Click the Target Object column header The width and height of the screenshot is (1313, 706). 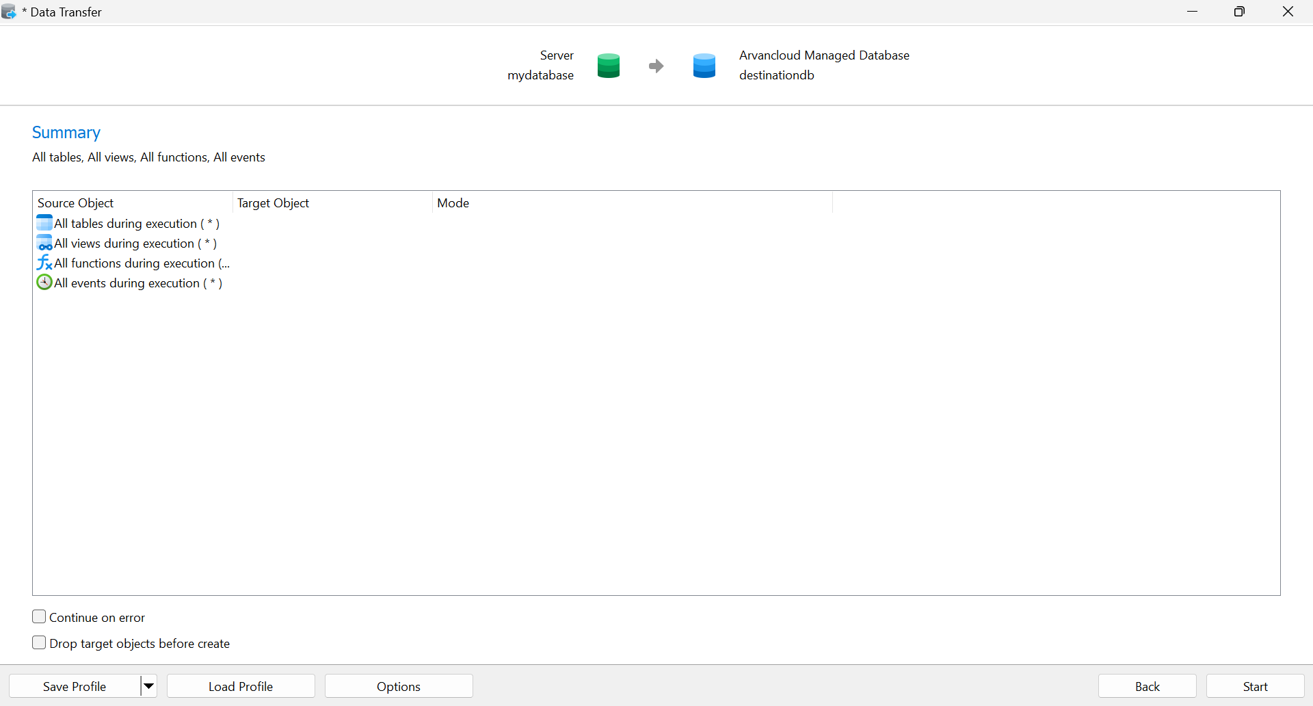point(273,203)
